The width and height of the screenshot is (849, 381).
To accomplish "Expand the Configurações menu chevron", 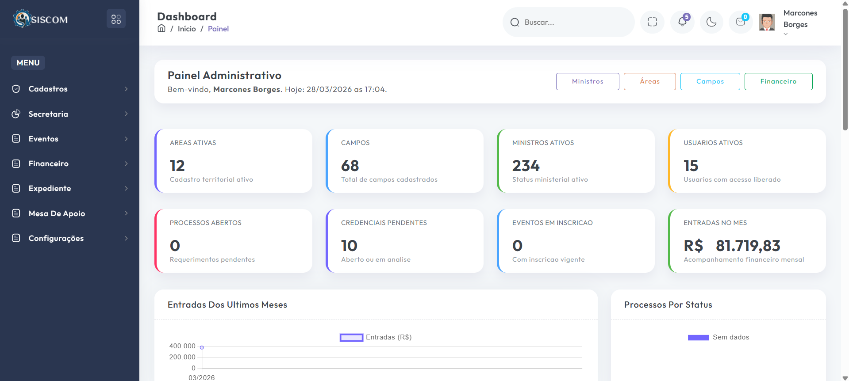I will (127, 238).
